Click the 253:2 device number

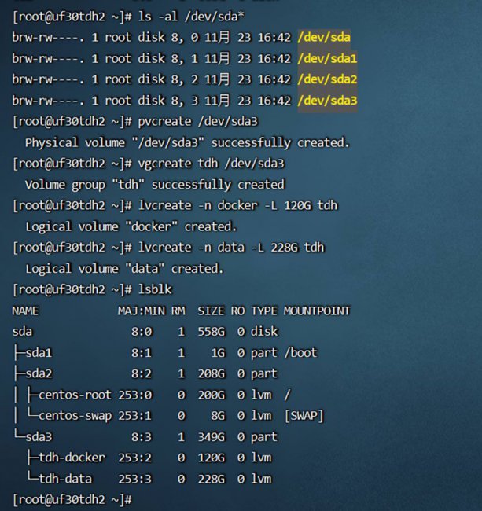pos(135,458)
